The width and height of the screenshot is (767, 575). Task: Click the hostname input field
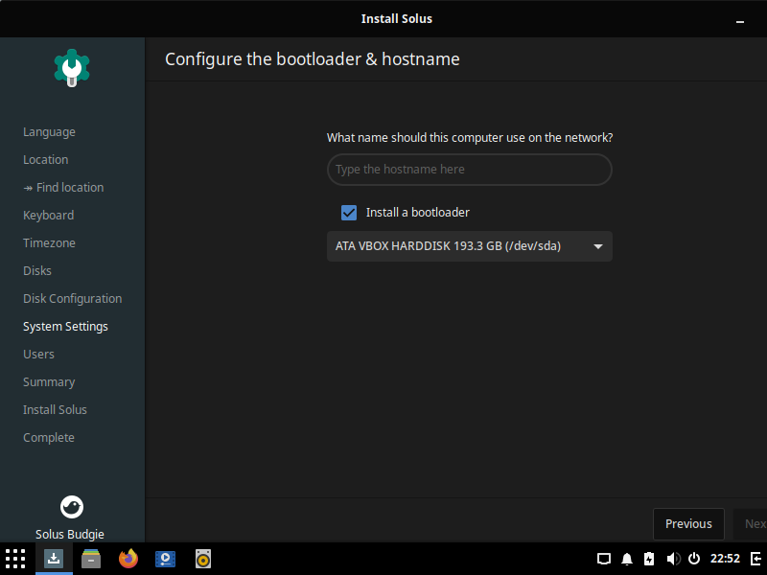coord(470,170)
